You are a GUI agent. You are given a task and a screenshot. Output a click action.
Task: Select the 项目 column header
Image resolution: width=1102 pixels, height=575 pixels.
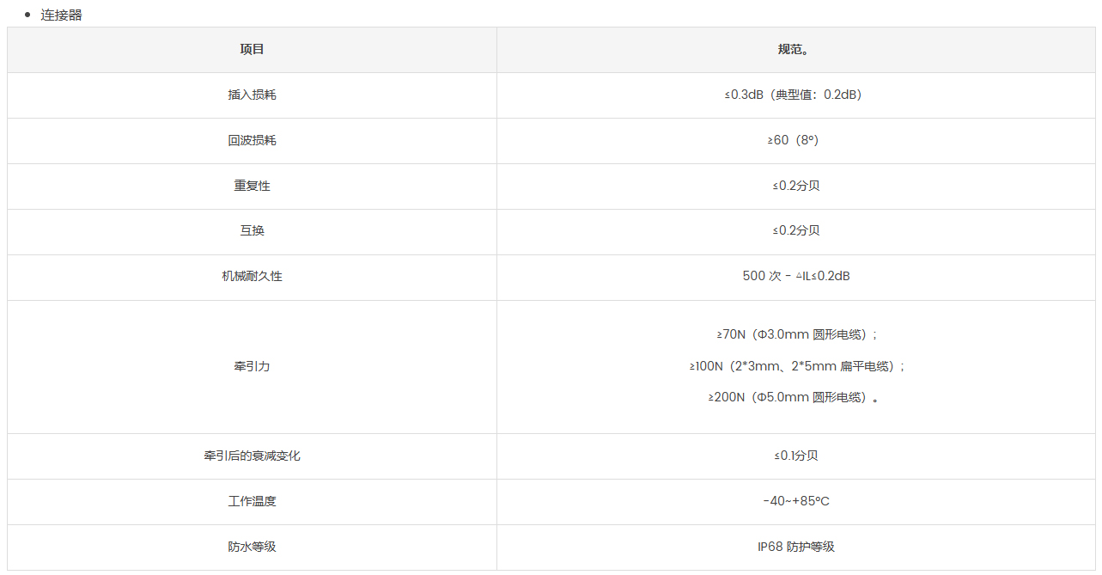tap(252, 50)
